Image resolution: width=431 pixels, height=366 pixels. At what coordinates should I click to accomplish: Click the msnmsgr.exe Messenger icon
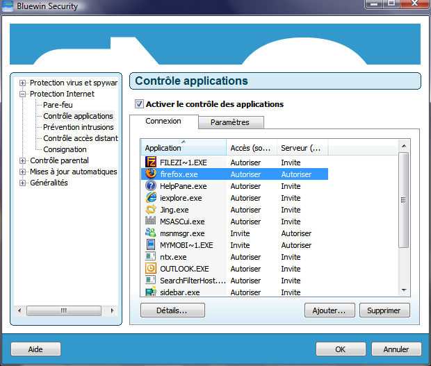[x=151, y=233]
